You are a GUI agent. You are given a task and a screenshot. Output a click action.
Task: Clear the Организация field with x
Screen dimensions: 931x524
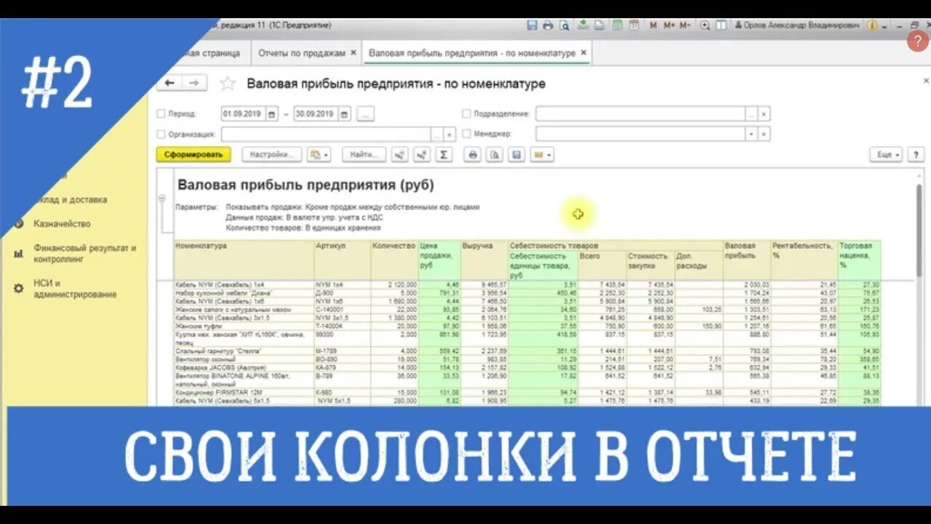pyautogui.click(x=449, y=134)
